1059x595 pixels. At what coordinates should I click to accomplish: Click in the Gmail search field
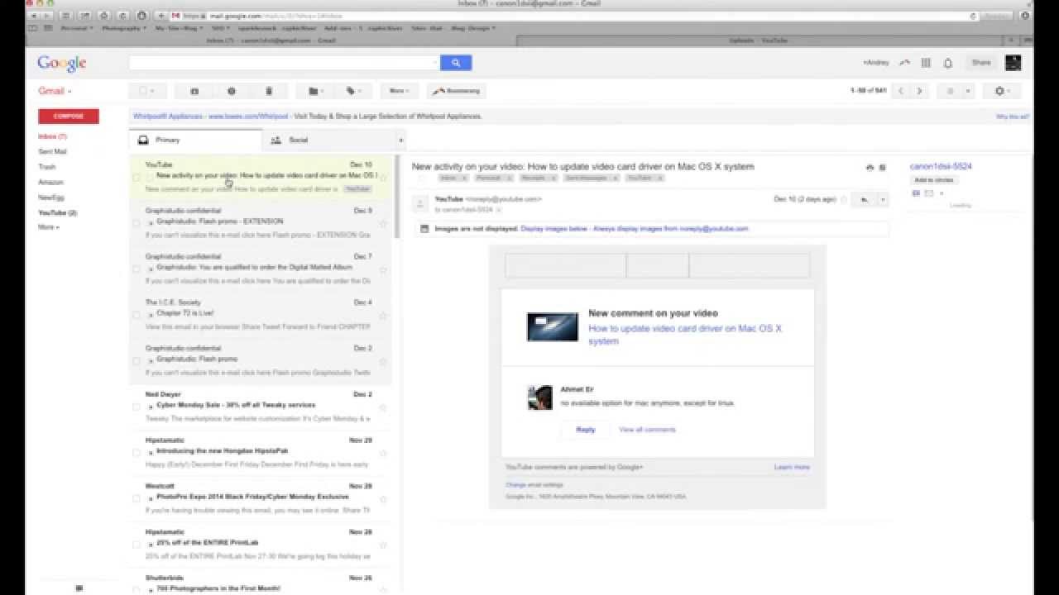tap(284, 63)
